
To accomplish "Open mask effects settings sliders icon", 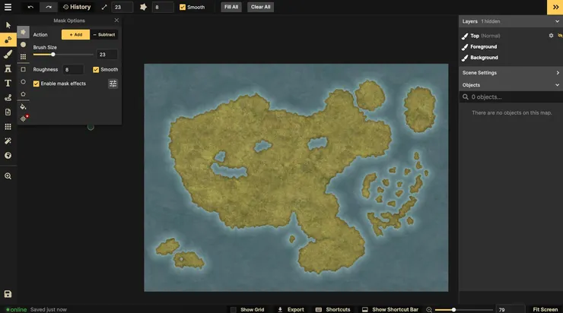I will point(113,84).
